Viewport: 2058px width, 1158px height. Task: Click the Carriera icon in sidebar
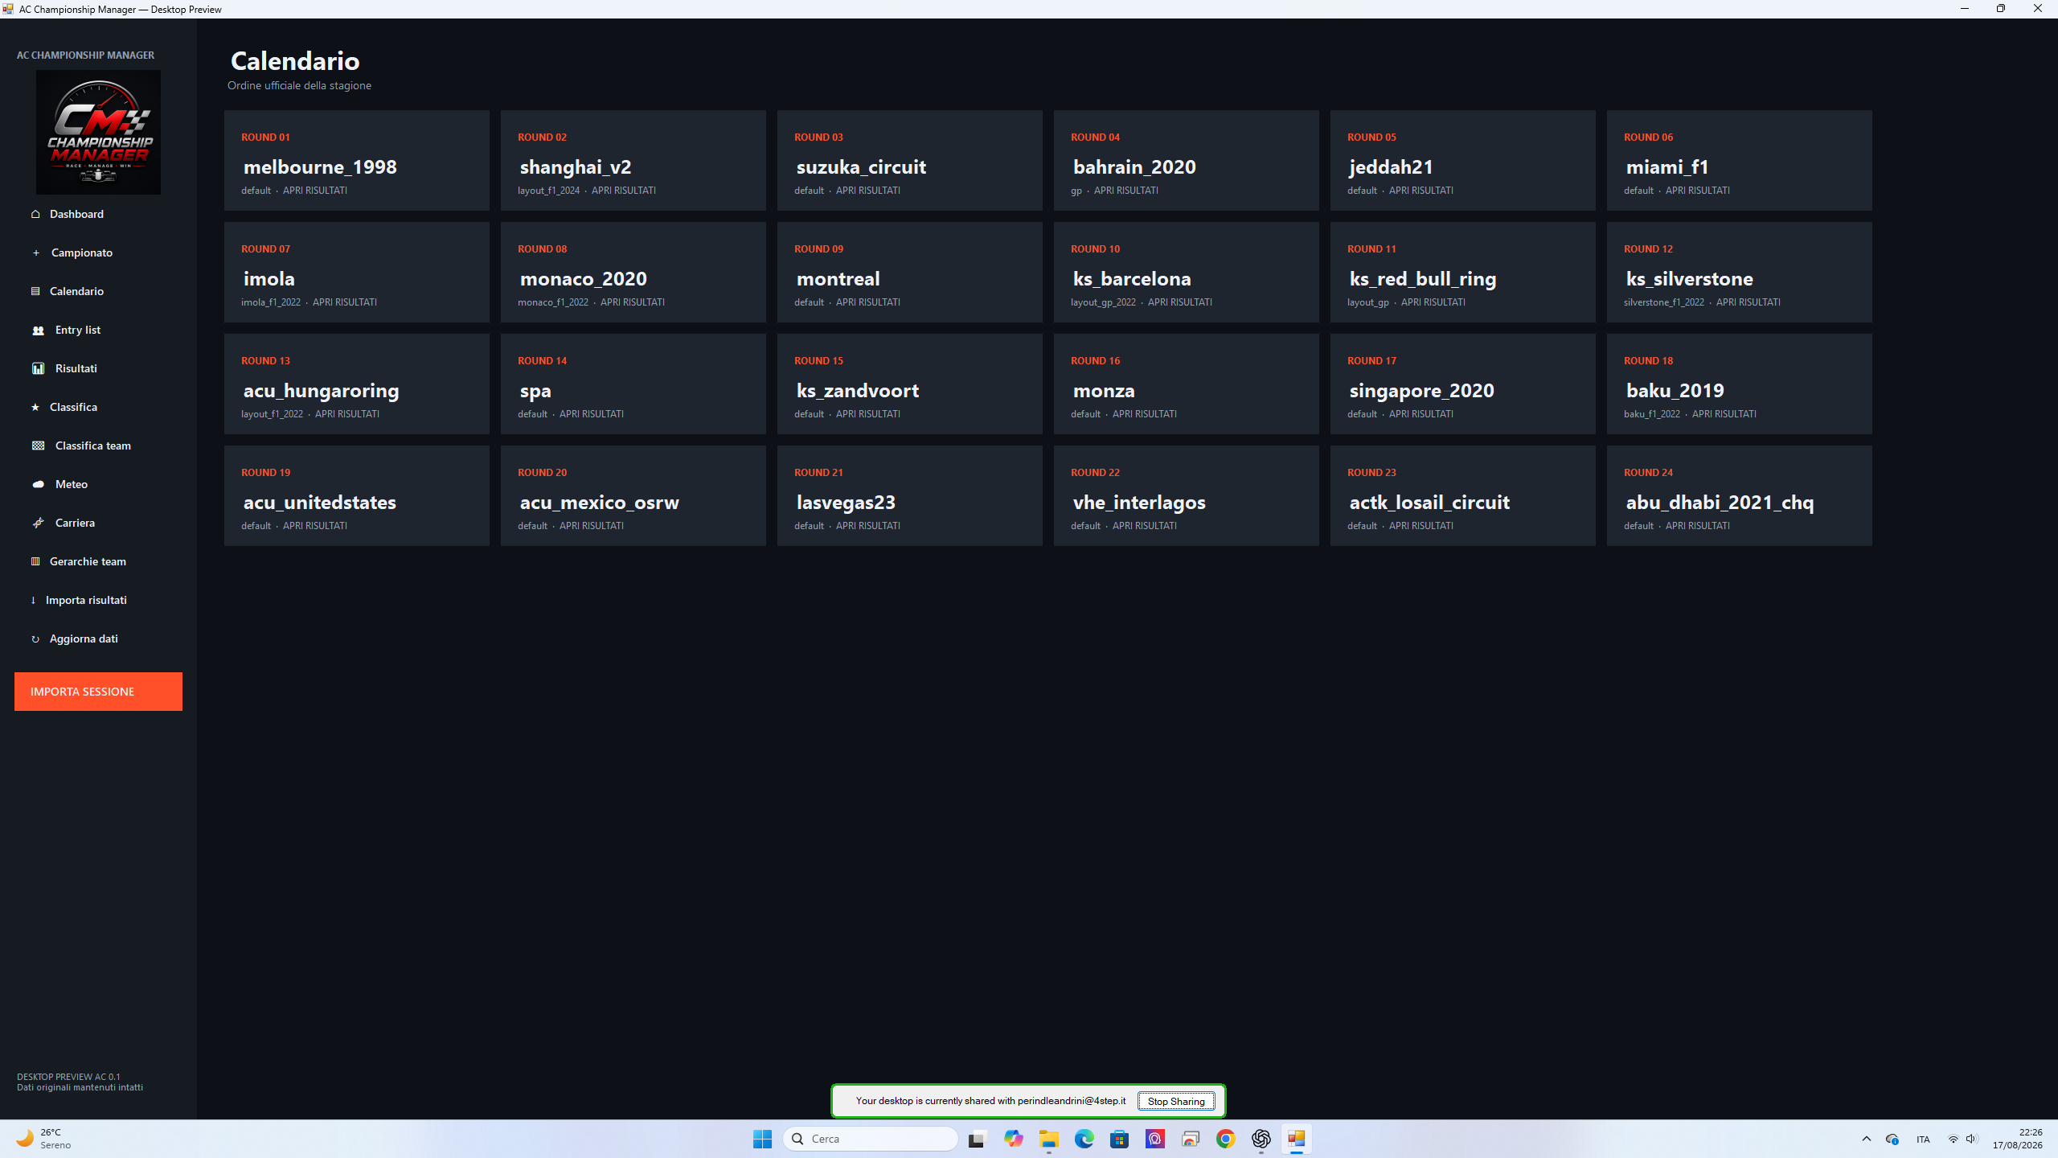click(38, 523)
